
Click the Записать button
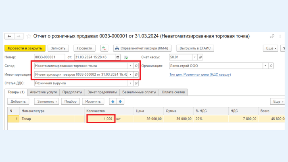58,48
